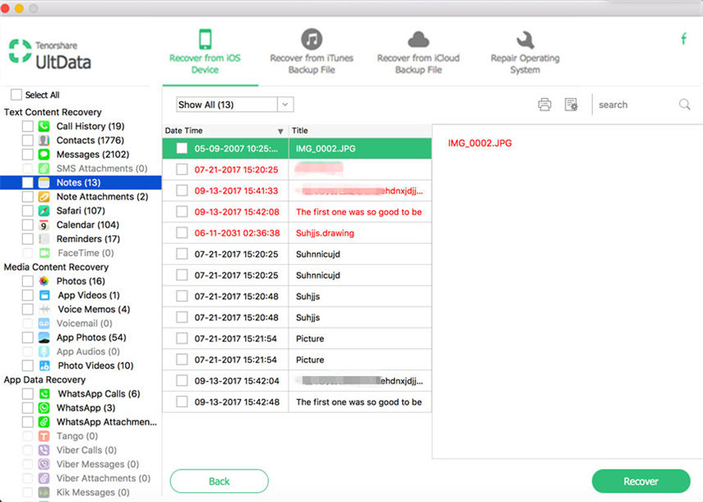The height and width of the screenshot is (502, 703).
Task: Check the Reminders (17) checkbox
Action: point(27,239)
